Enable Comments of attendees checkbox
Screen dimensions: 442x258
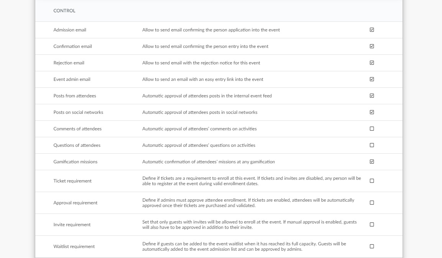coord(372,129)
